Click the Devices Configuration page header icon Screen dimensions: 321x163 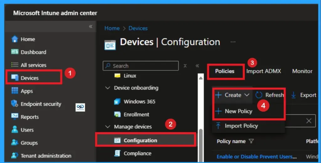[x=110, y=45]
